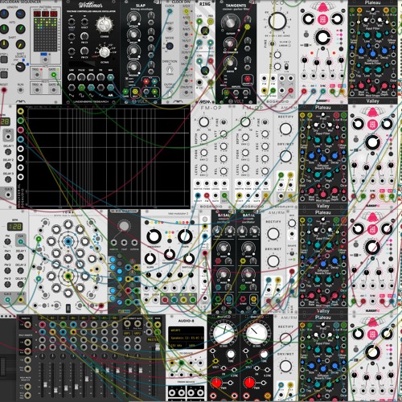The width and height of the screenshot is (402, 402).
Task: Click the CLOCK input jack on Clock Div
Action: point(170,11)
